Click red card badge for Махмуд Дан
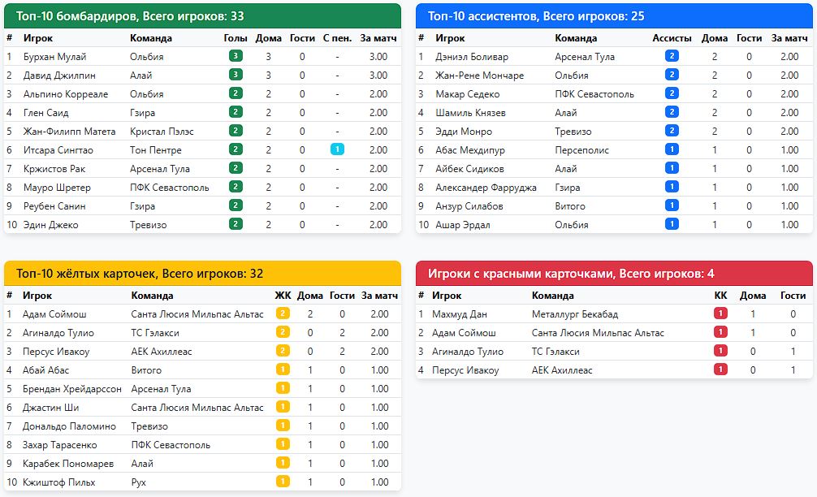Viewport: 817px width, 497px height. coord(720,313)
